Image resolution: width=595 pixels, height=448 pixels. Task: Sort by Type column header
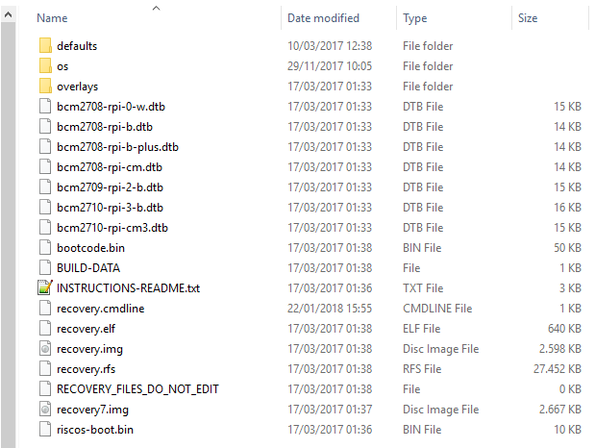pyautogui.click(x=414, y=18)
